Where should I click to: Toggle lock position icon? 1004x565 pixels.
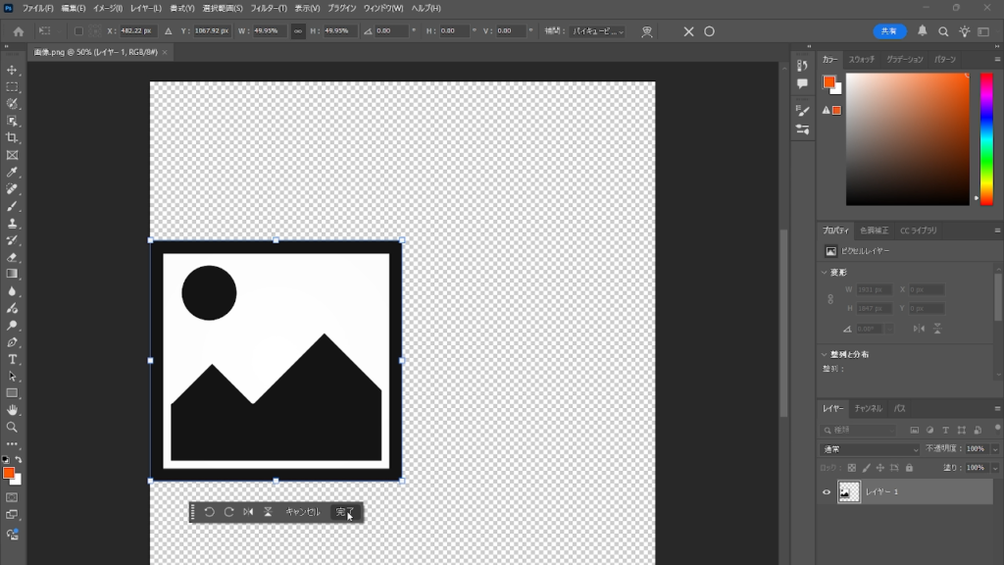point(880,468)
